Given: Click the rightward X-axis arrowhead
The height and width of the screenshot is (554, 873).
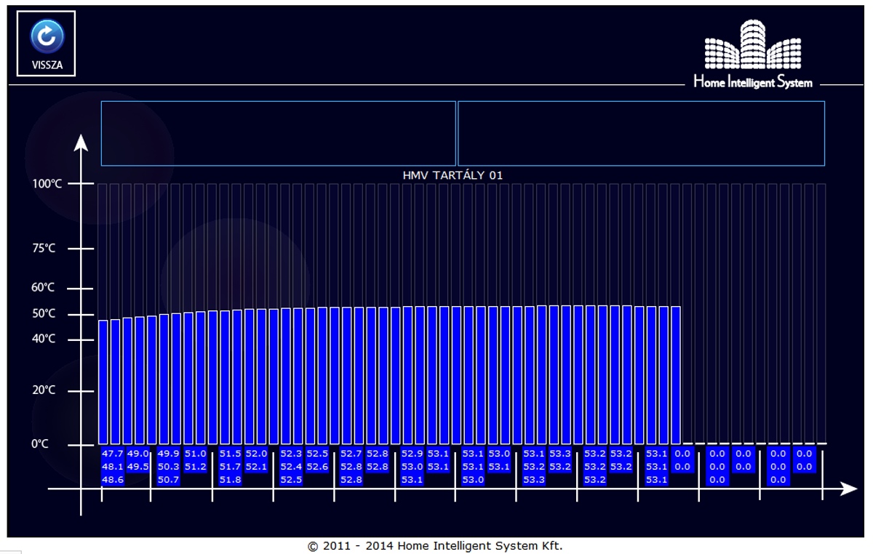Looking at the screenshot, I should coord(848,489).
